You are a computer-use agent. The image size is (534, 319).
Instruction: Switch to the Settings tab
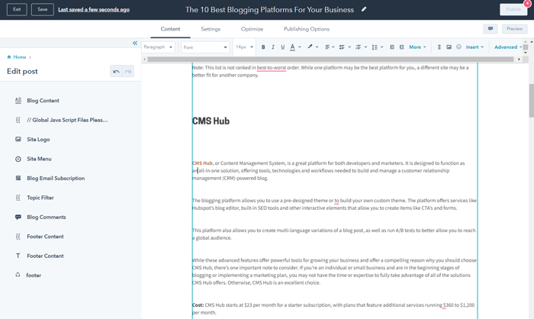pyautogui.click(x=211, y=29)
